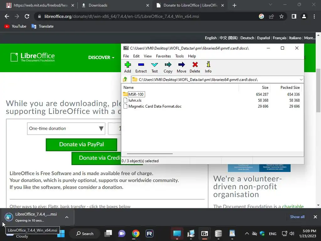321x241 pixels.
Task: Click the LibreOffice logo
Action: (33, 57)
